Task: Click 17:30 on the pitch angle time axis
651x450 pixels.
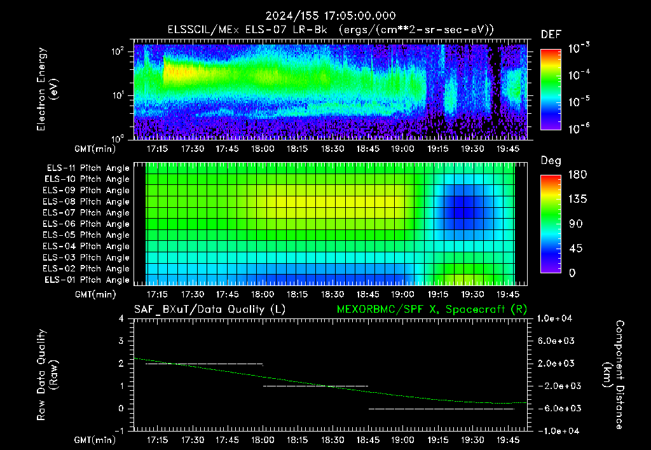Action: [192, 294]
